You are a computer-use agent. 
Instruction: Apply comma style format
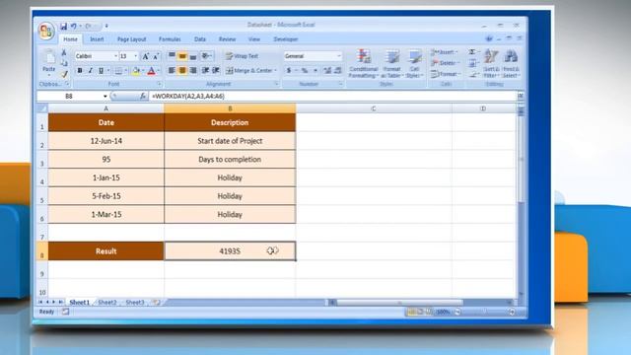[x=315, y=71]
